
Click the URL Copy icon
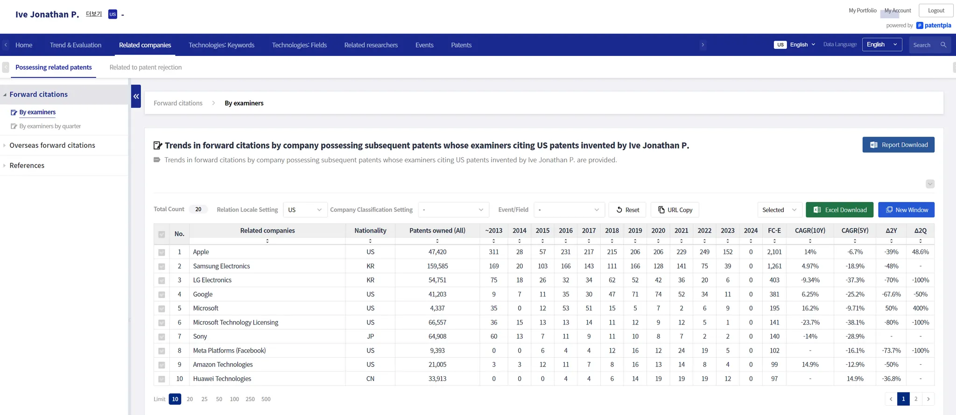click(661, 210)
